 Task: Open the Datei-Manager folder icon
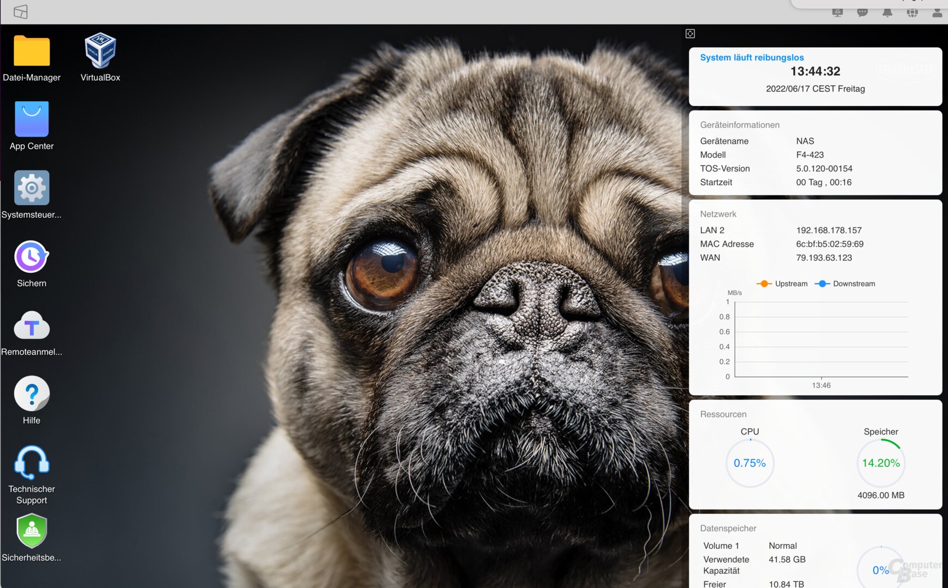(x=32, y=51)
